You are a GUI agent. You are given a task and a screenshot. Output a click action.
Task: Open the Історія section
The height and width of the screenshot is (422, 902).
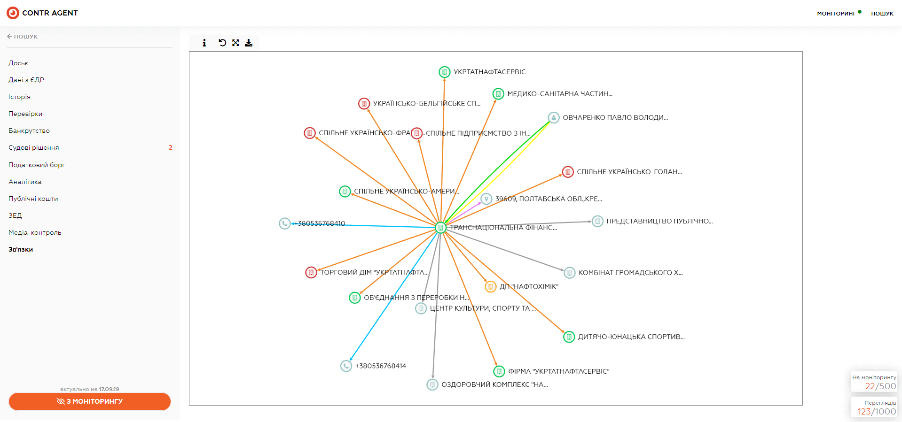click(x=19, y=97)
